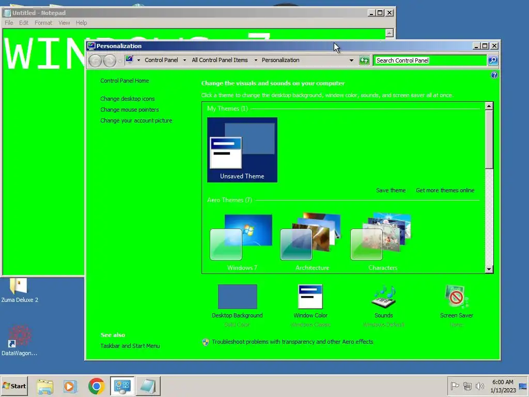
Task: Click the Windows Classic text under Window Color
Action: point(310,325)
